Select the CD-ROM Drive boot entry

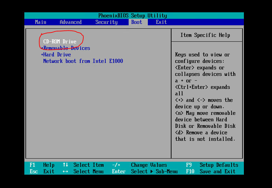coord(60,41)
